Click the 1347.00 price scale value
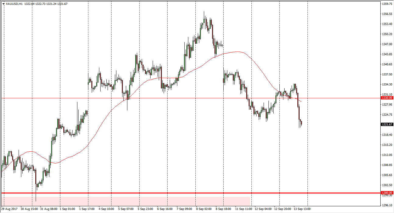This screenshot has width=394, height=213. coord(386,44)
